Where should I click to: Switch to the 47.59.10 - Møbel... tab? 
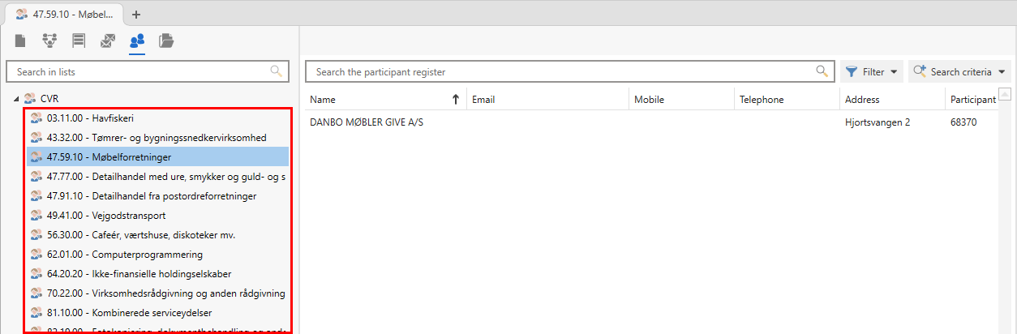click(65, 14)
